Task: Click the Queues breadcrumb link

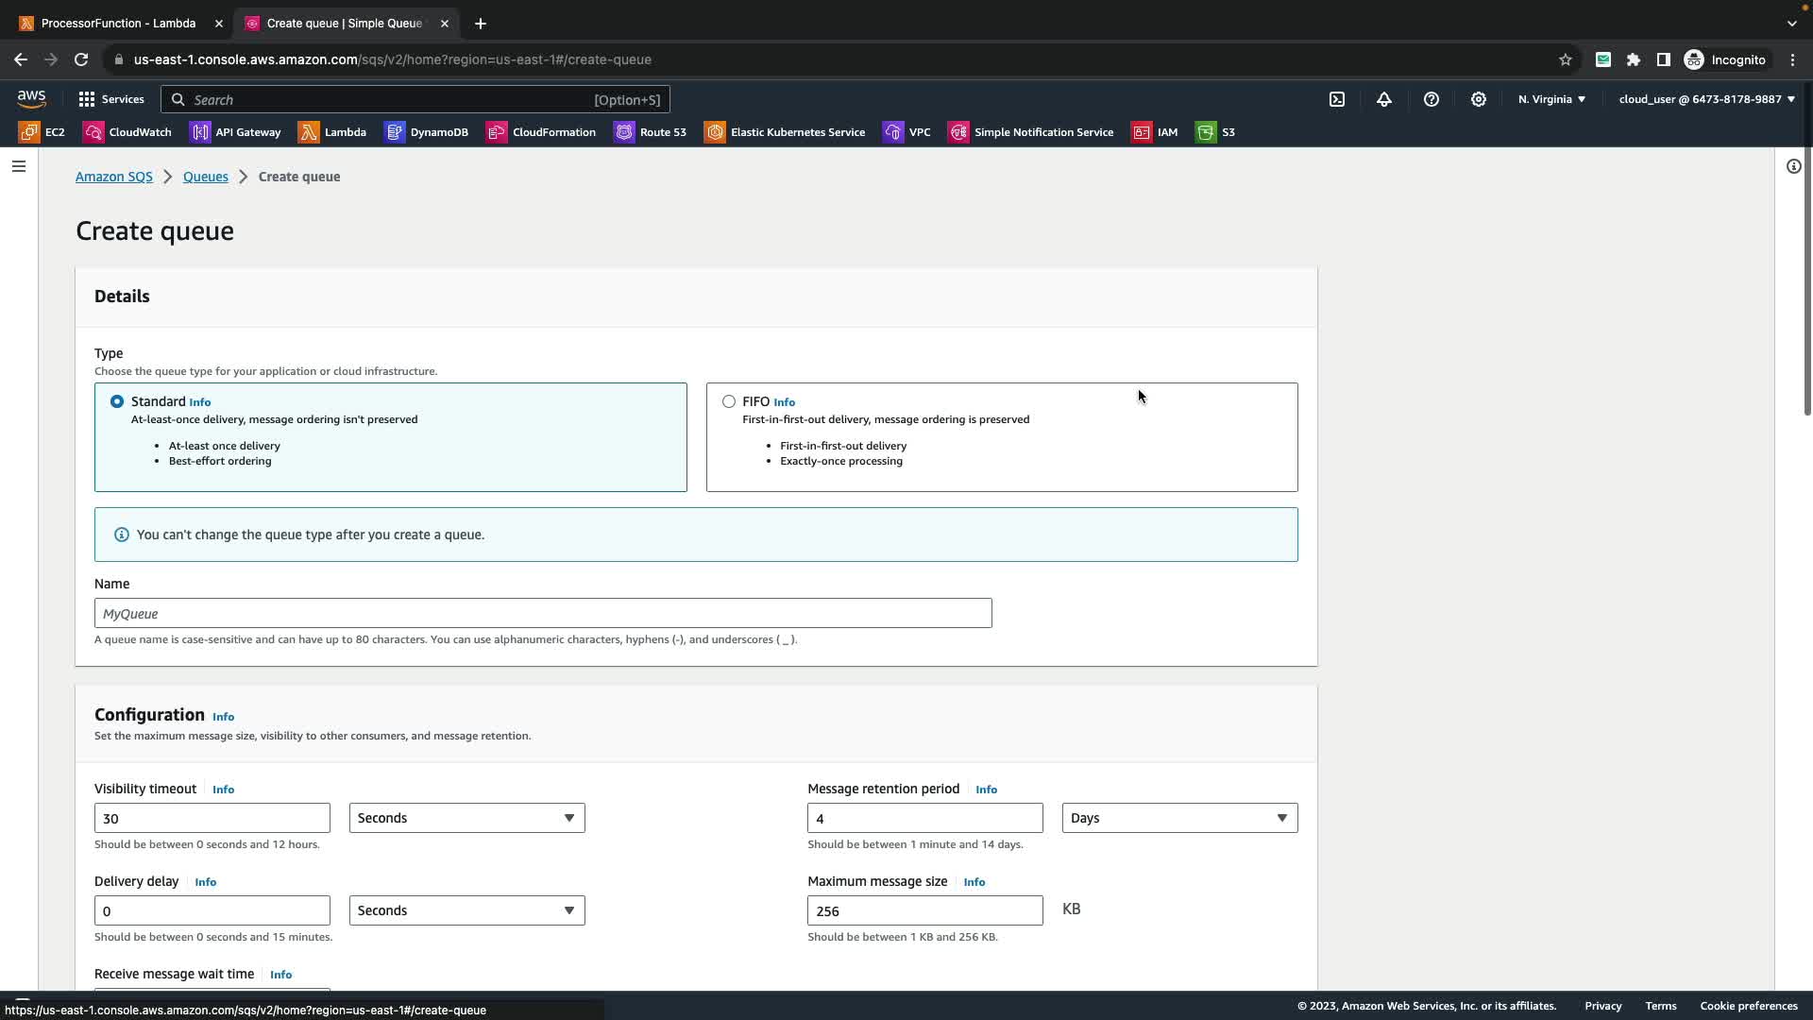Action: tap(205, 177)
